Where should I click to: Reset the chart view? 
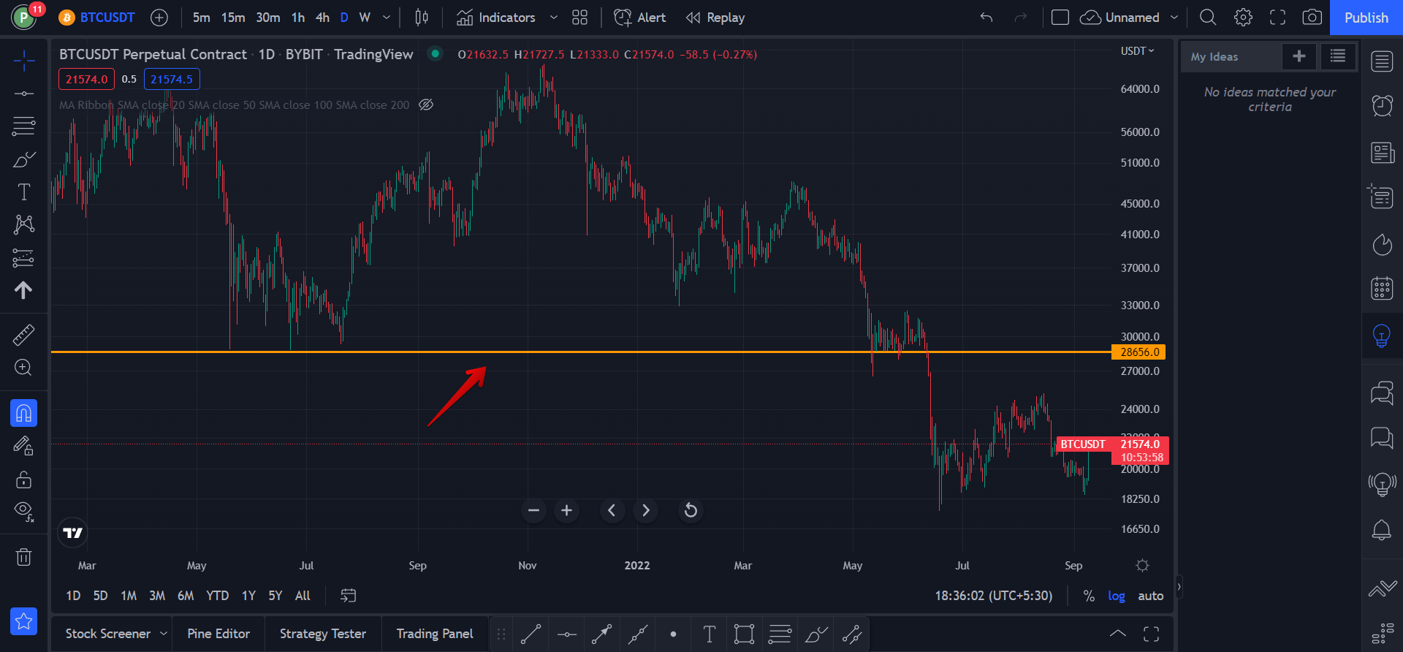coord(691,510)
